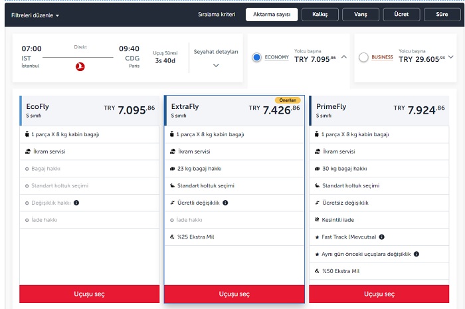Click PrimeFly İkram servisi icon
The height and width of the screenshot is (309, 465).
(x=318, y=152)
